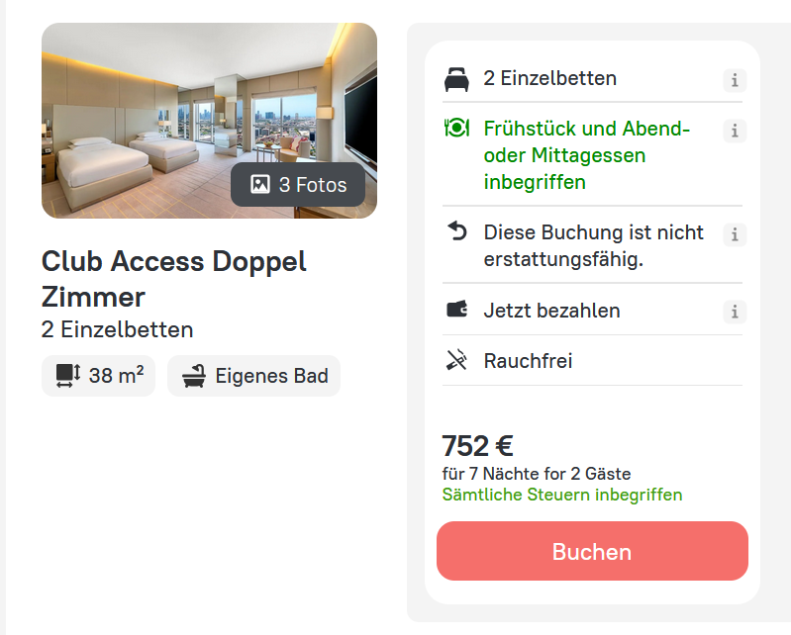Click the 38 m² room size tag
This screenshot has width=791, height=635.
(99, 376)
